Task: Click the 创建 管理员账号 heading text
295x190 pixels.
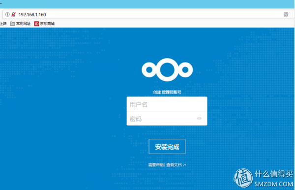Action: coord(167,92)
